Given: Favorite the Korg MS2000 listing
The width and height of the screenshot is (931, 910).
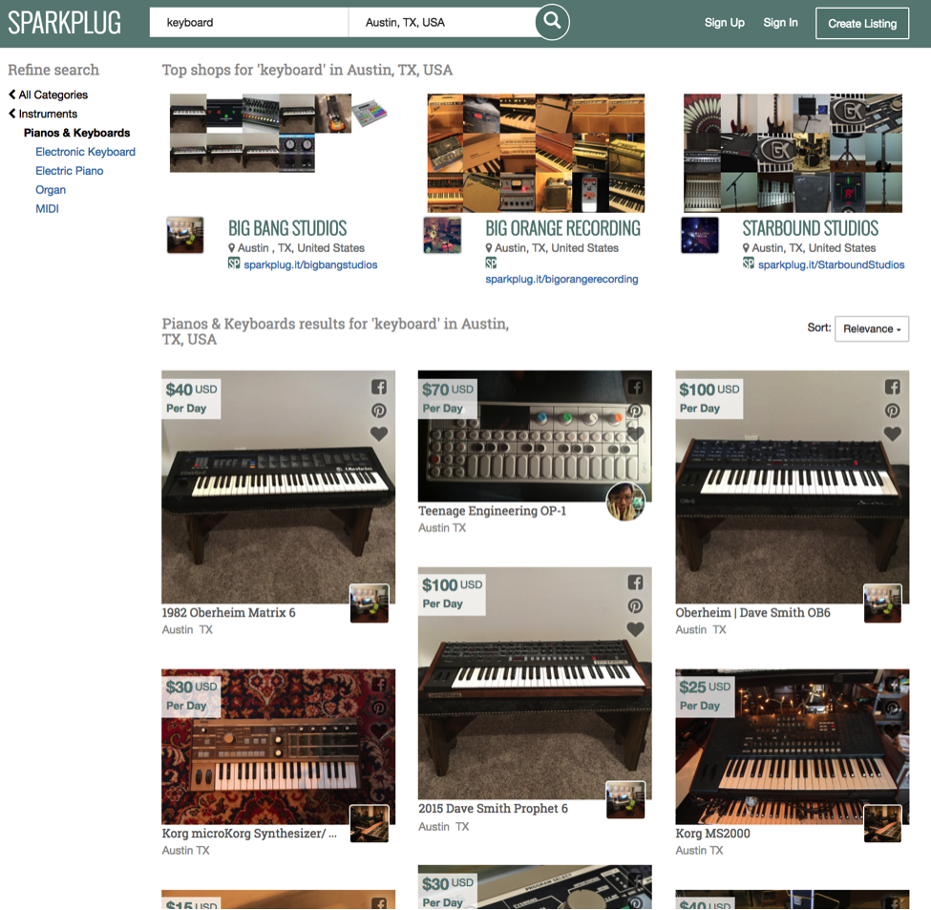Looking at the screenshot, I should pyautogui.click(x=892, y=729).
